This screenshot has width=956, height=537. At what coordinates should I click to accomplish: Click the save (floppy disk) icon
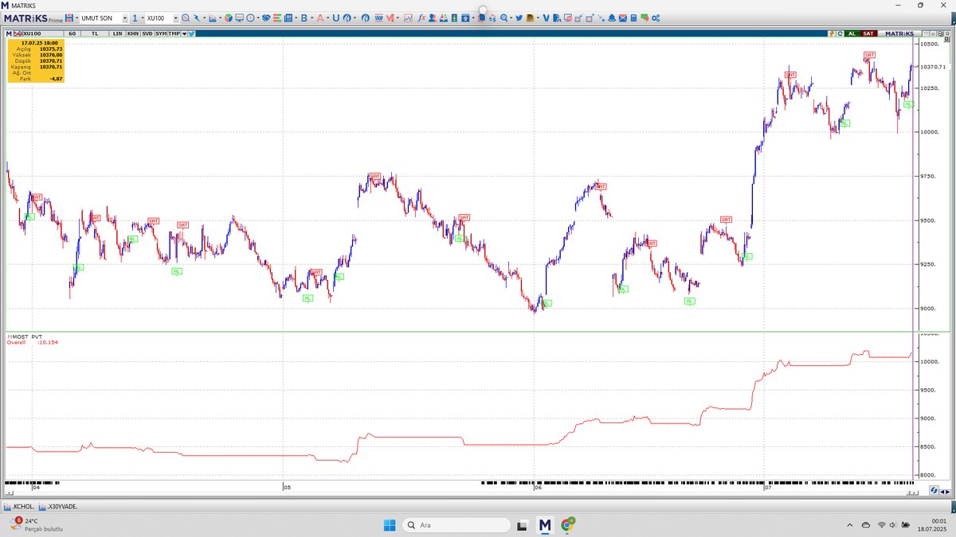point(70,18)
